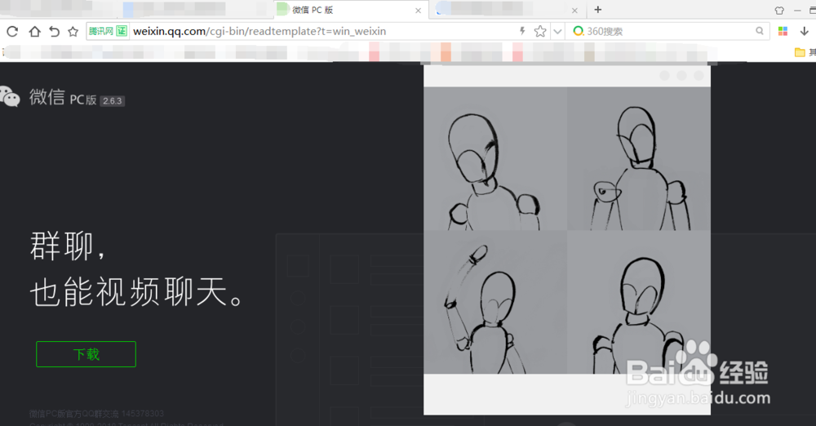
Task: Click the search magnifier icon
Action: pyautogui.click(x=760, y=31)
